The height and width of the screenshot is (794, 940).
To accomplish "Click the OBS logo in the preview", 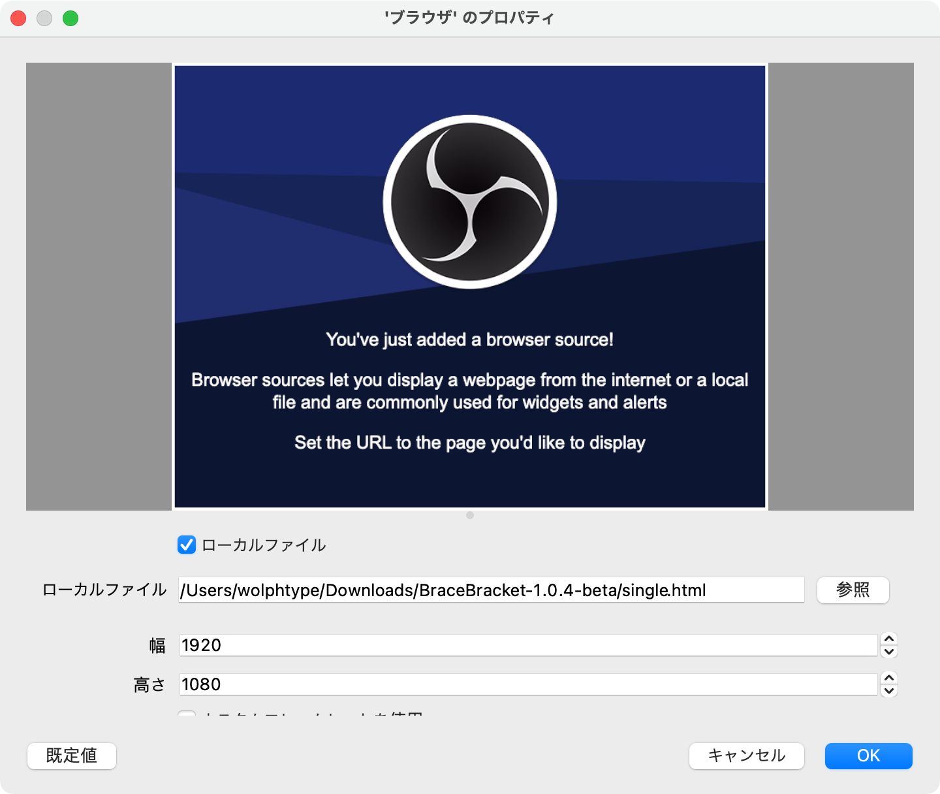I will pos(470,202).
